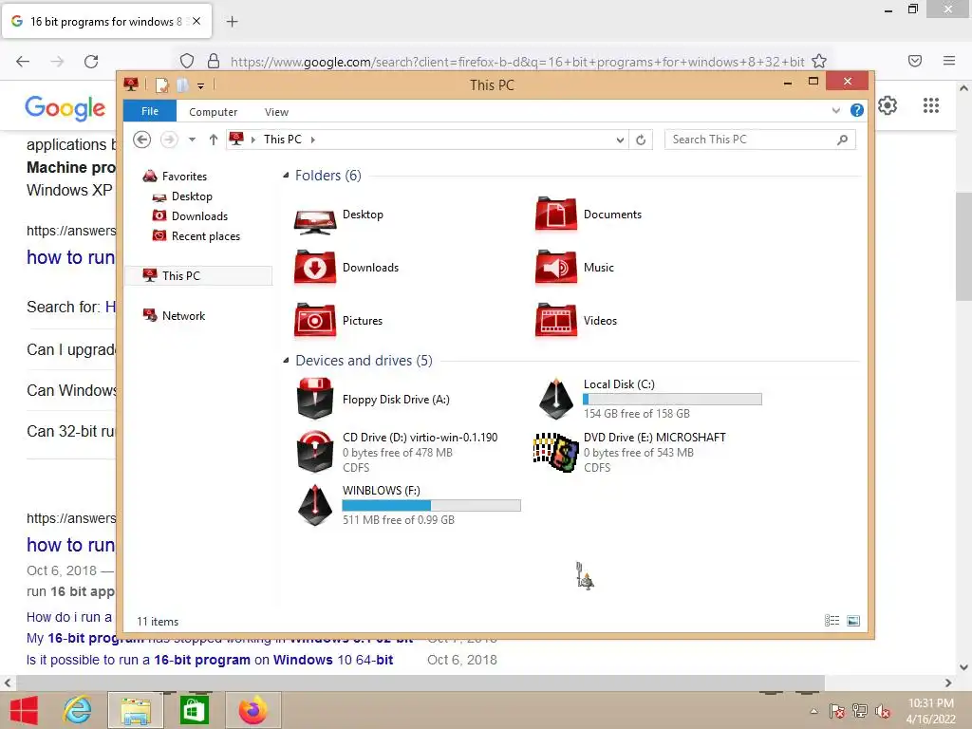Collapse the Folders (6) group
This screenshot has height=729, width=972.
point(286,176)
